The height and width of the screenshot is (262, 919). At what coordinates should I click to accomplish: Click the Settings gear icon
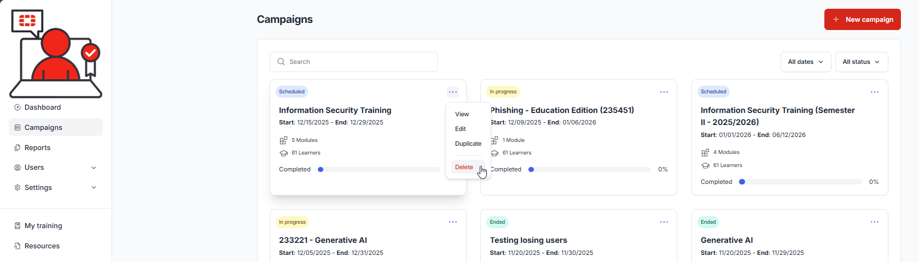point(18,188)
